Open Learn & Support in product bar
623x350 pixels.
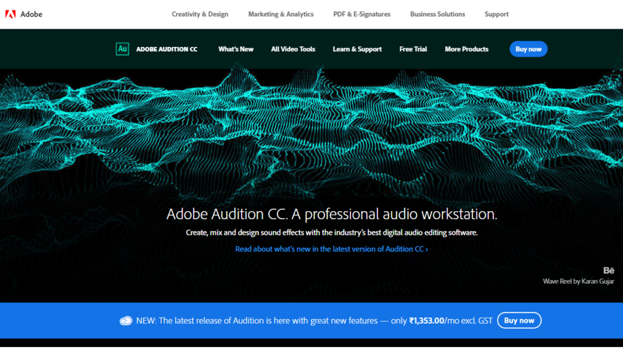pos(357,49)
